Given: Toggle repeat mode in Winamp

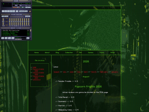Looking at the screenshot, I should coord(26,11).
